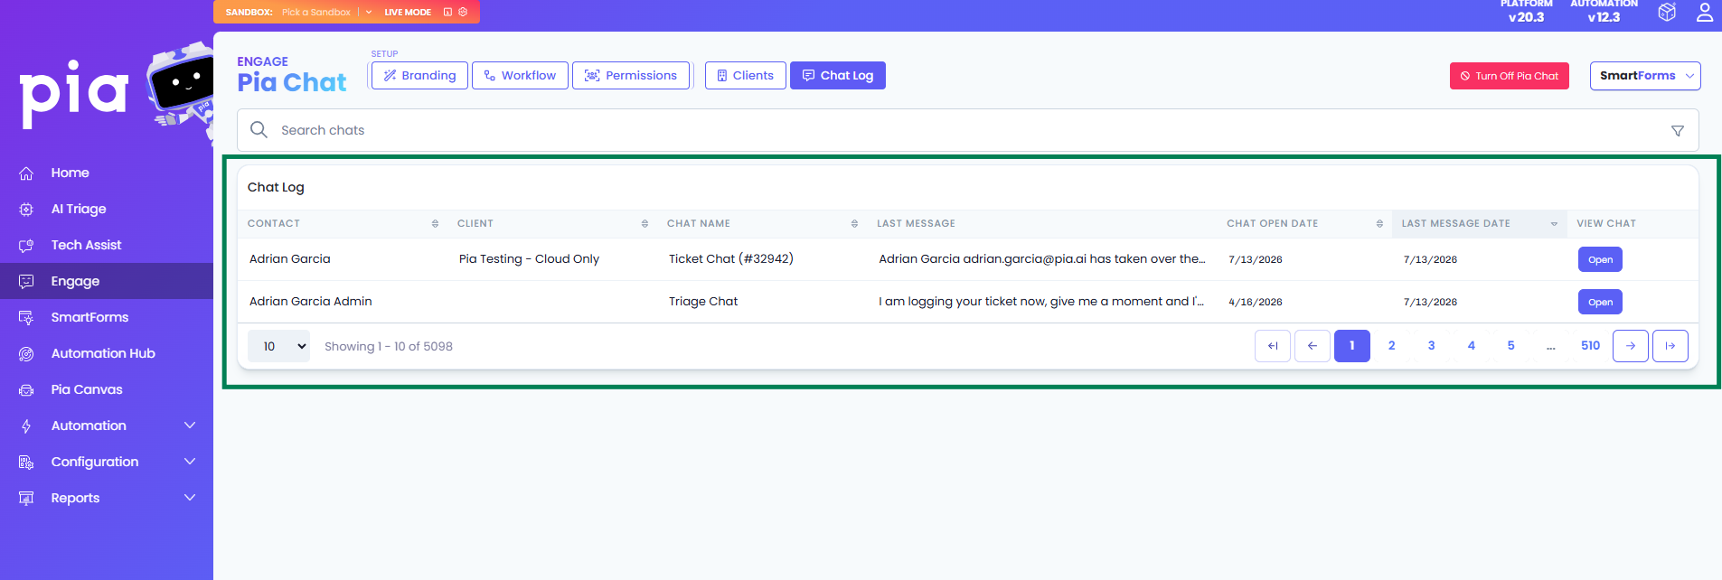The height and width of the screenshot is (580, 1722).
Task: Open SmartForms in sidebar
Action: click(x=89, y=317)
